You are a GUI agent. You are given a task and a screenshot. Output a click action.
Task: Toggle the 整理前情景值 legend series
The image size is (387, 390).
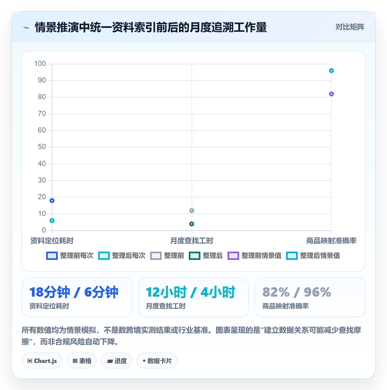pyautogui.click(x=254, y=256)
